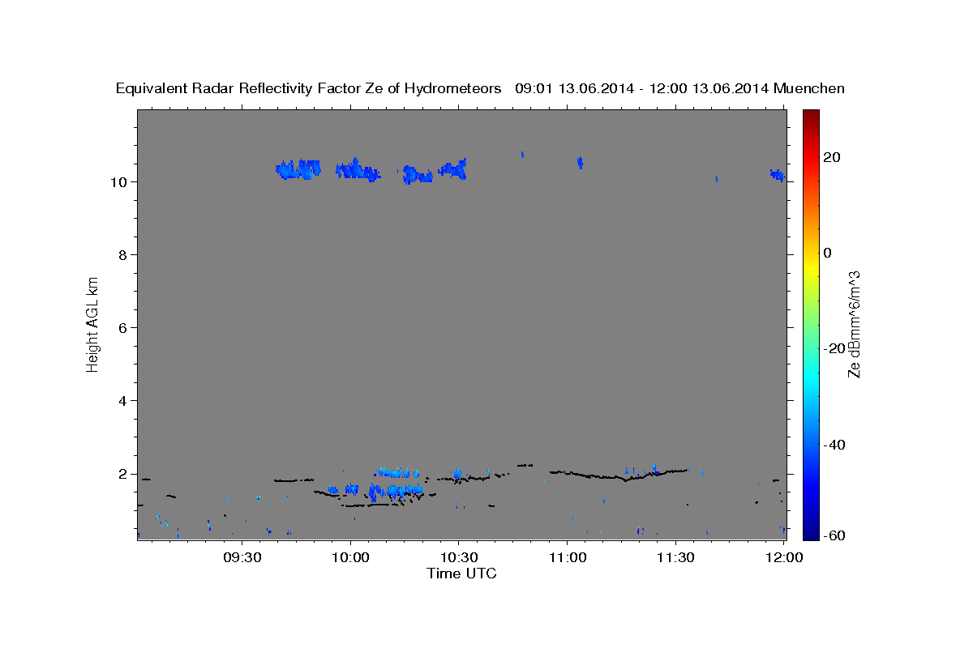973x648 pixels.
Task: Click the dark blue bottom of the colorbar
Action: [x=810, y=534]
